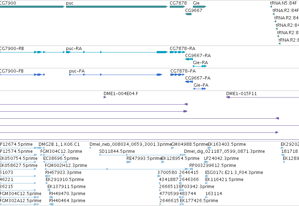Open the EK291910.5prime EST label
Image resolution: width=299 pixels, height=206 pixels.
[65, 180]
